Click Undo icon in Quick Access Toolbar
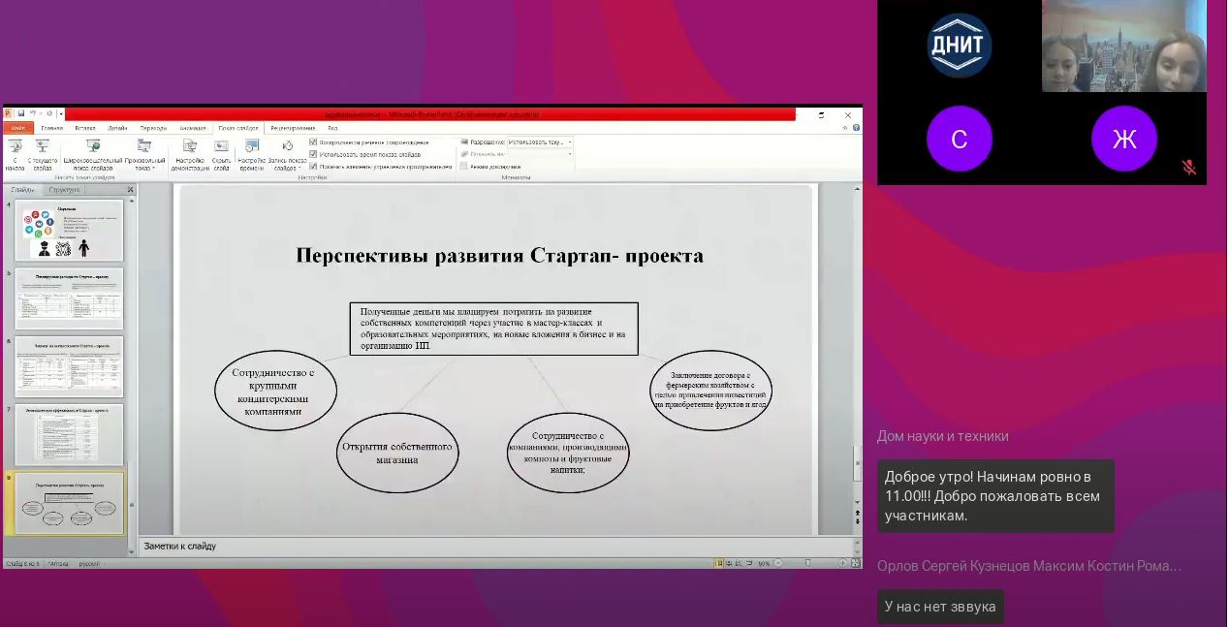This screenshot has height=627, width=1229. click(32, 113)
